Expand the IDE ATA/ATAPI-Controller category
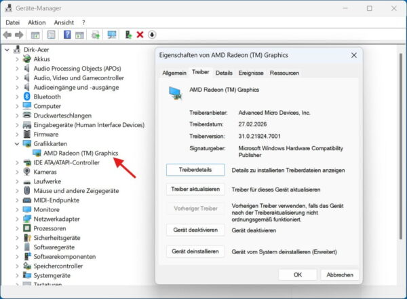 pyautogui.click(x=17, y=162)
